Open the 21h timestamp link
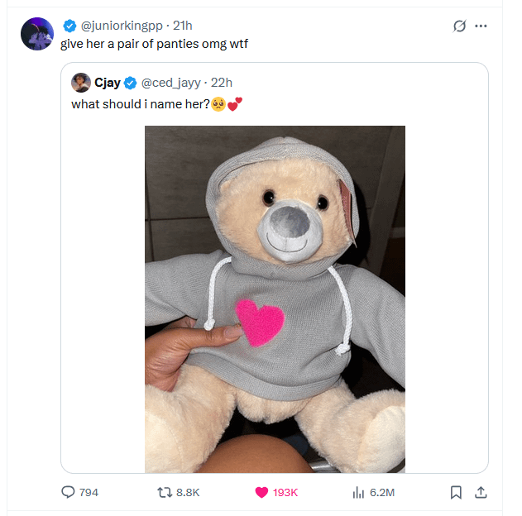This screenshot has width=522, height=516. click(183, 26)
